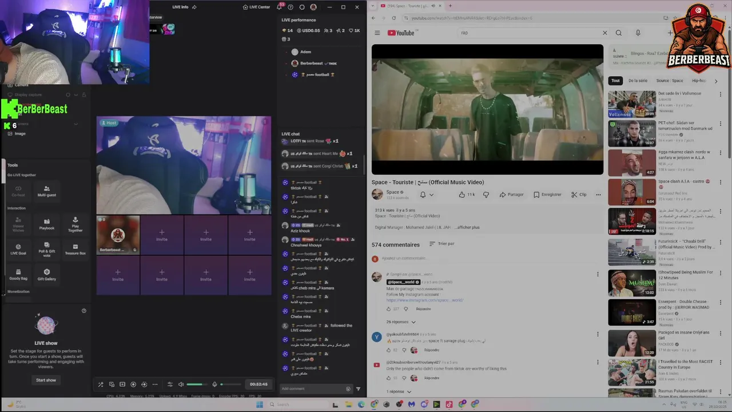Open a new browser tab
This screenshot has width=732, height=412.
(x=450, y=6)
